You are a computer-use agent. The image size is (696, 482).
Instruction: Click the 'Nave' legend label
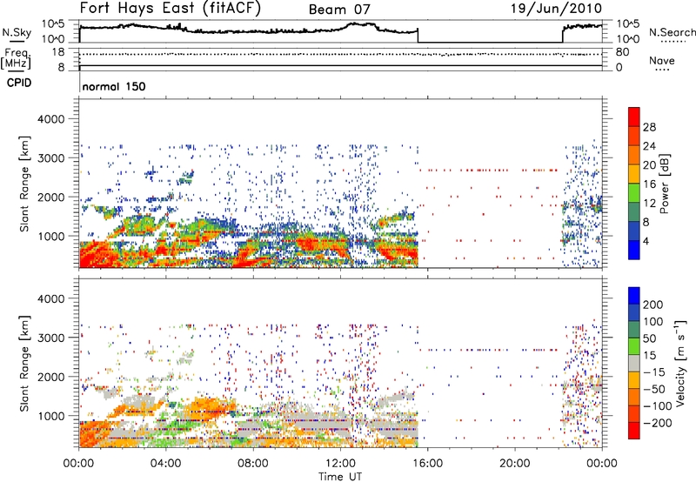[662, 60]
